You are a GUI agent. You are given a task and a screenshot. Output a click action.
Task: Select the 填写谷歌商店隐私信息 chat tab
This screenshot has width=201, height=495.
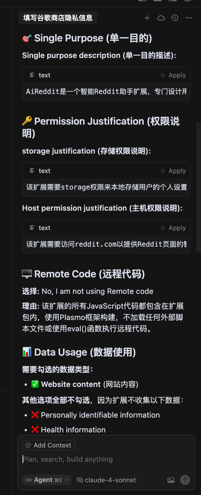click(x=58, y=18)
